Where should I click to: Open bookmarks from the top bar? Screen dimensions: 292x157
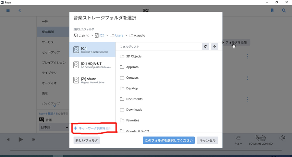coord(272,10)
